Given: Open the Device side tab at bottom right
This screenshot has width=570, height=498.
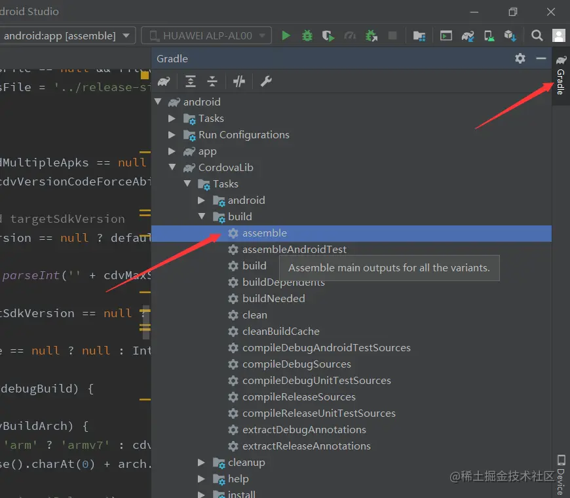Looking at the screenshot, I should coord(561,474).
